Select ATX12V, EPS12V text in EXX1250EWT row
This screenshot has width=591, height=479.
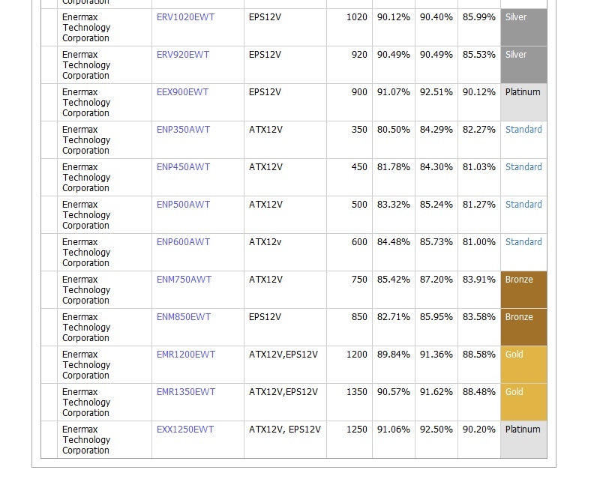[x=285, y=430]
